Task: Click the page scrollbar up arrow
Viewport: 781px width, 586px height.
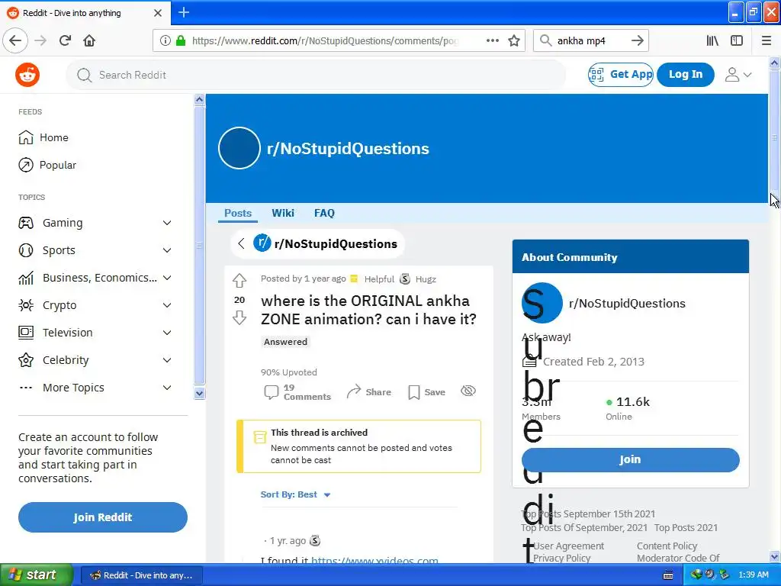Action: coord(774,63)
